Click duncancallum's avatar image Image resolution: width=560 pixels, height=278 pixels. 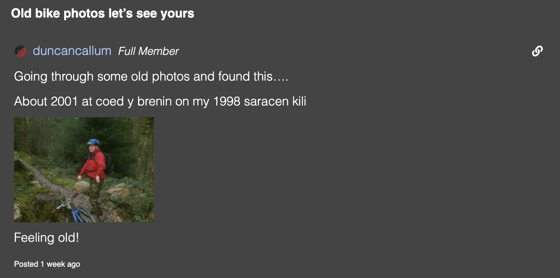[x=20, y=51]
